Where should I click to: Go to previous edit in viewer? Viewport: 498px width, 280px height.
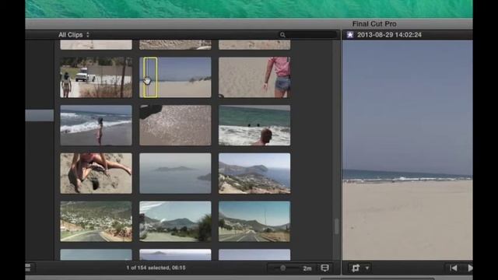click(x=453, y=268)
